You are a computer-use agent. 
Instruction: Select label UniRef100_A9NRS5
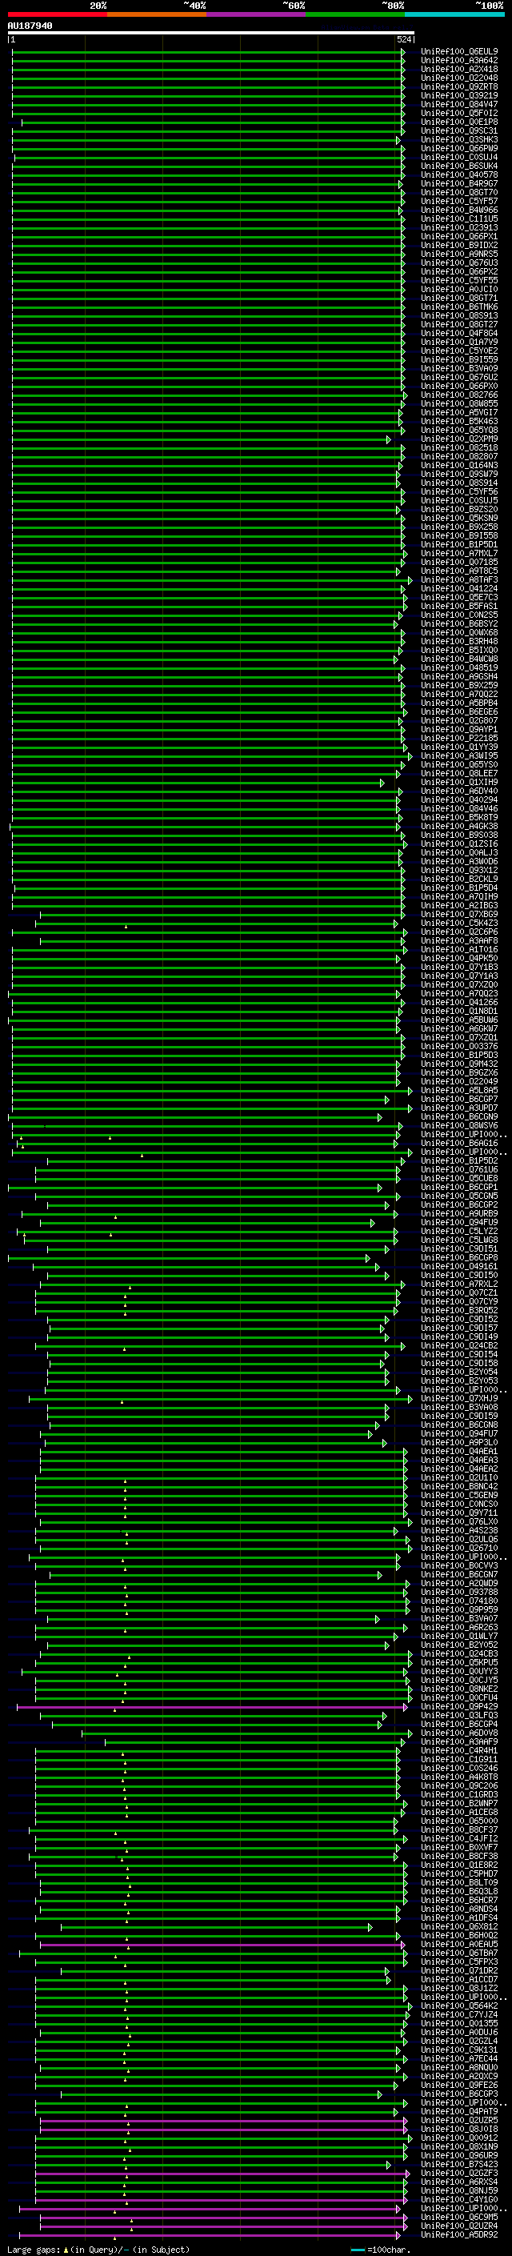click(x=459, y=254)
